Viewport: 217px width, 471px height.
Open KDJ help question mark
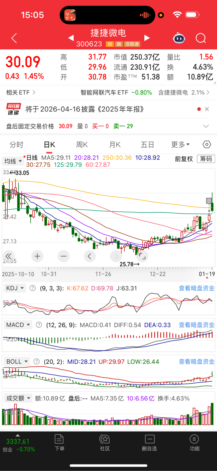pos(33,288)
